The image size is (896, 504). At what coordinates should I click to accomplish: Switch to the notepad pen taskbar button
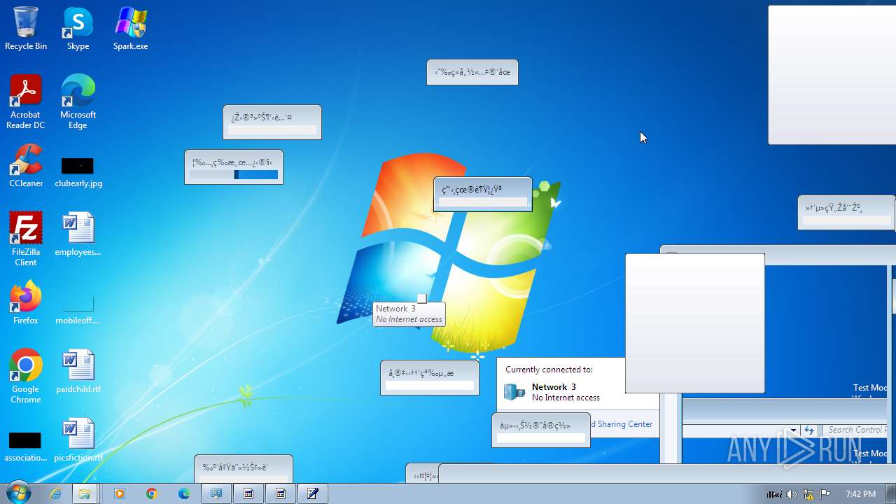pyautogui.click(x=313, y=493)
